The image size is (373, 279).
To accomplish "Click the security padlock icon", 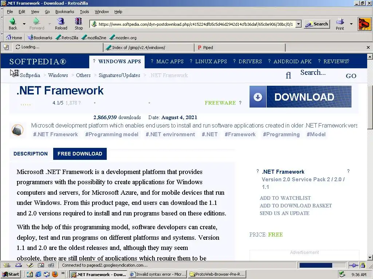I will [x=362, y=265].
